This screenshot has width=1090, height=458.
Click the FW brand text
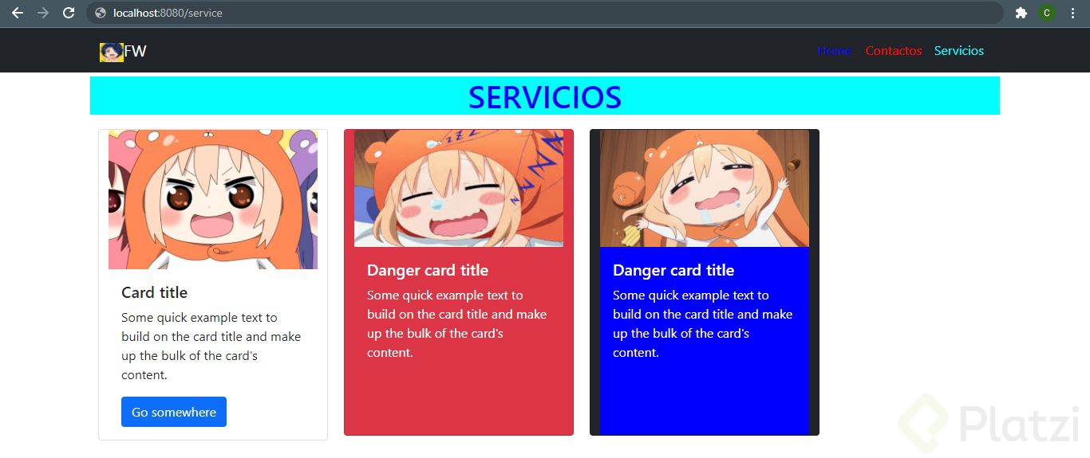[x=136, y=51]
